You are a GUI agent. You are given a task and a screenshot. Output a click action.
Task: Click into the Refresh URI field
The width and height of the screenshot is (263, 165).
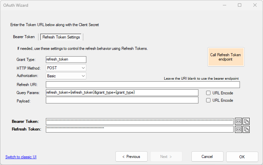143,85
